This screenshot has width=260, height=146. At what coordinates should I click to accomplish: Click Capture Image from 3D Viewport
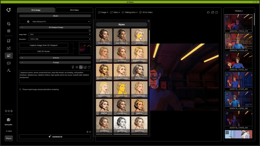[43, 45]
